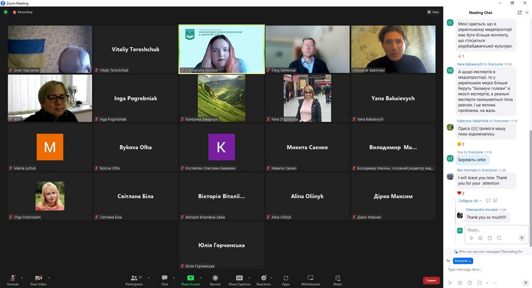
Task: Click the Share Screen button
Action: (x=190, y=279)
